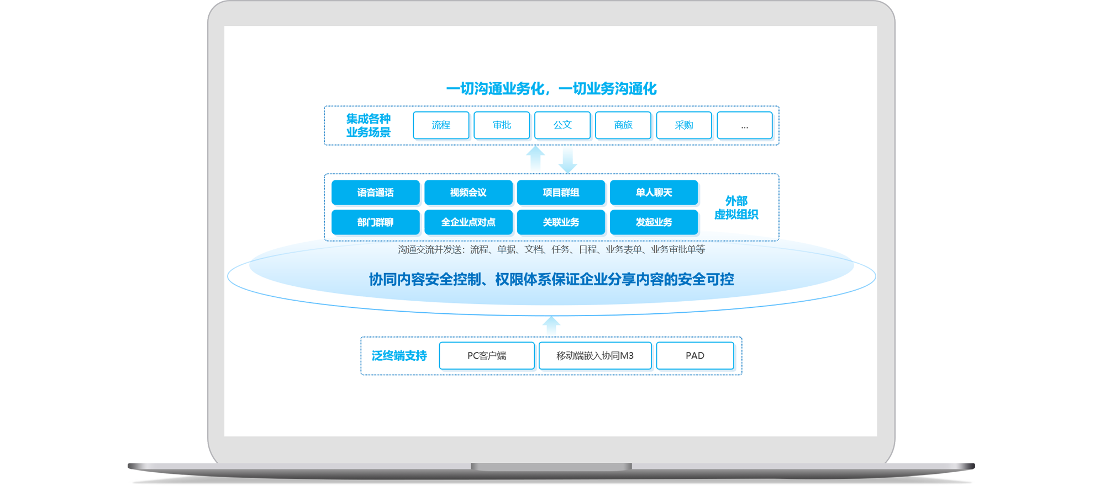The width and height of the screenshot is (1105, 486).
Task: Choose the 全企业点对点 button
Action: click(468, 222)
